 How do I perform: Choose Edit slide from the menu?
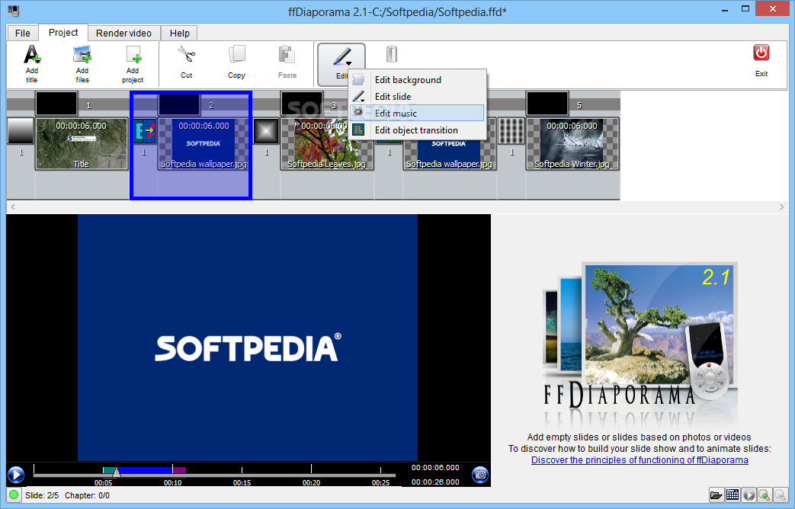point(417,96)
